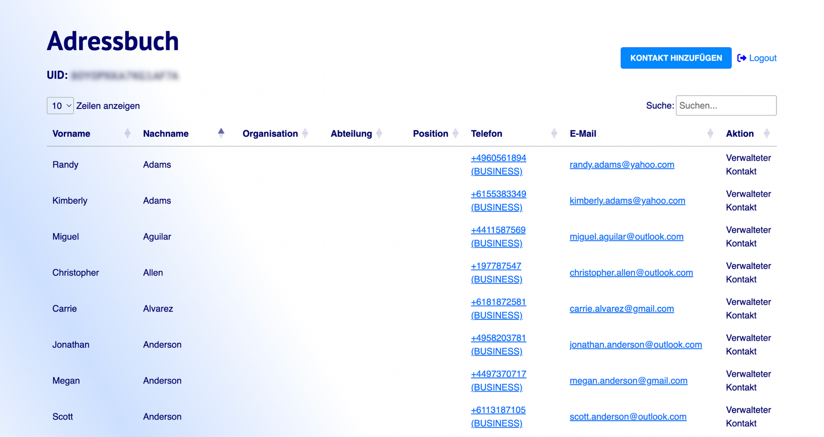
Task: Click the E-Mail column header
Action: (583, 134)
